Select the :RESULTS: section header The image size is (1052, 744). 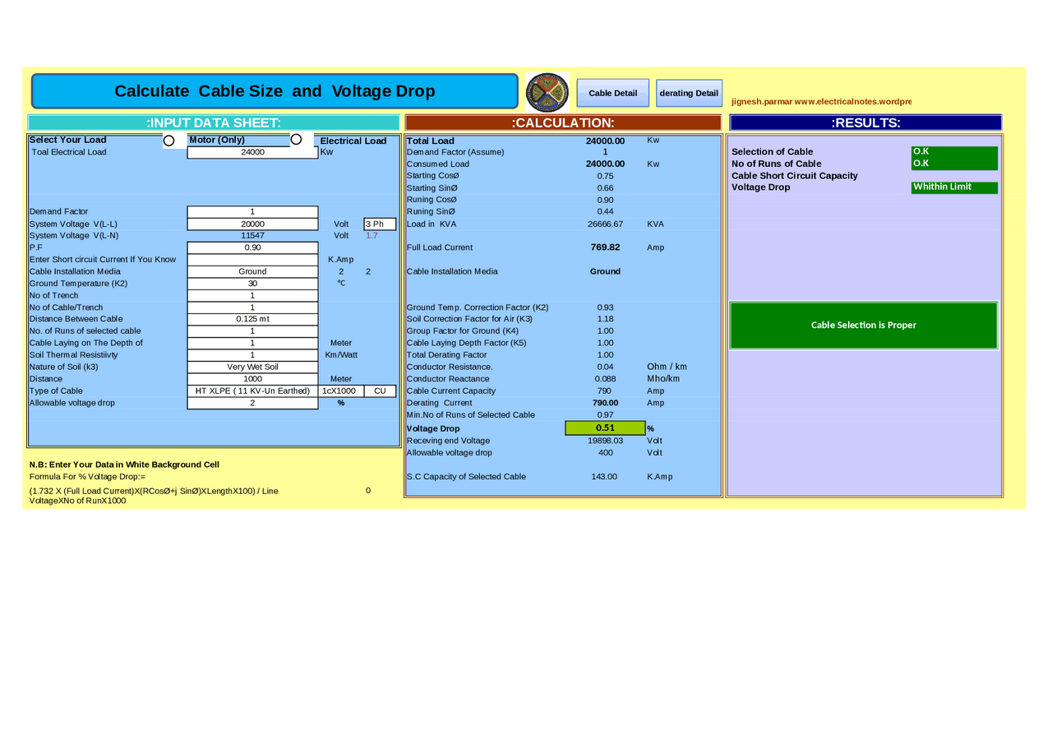(x=863, y=122)
